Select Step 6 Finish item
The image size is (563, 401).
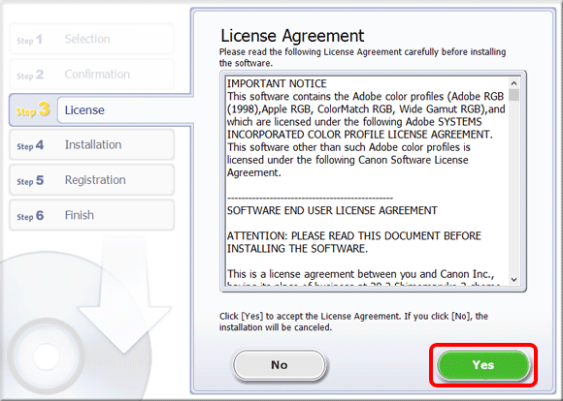tap(92, 215)
